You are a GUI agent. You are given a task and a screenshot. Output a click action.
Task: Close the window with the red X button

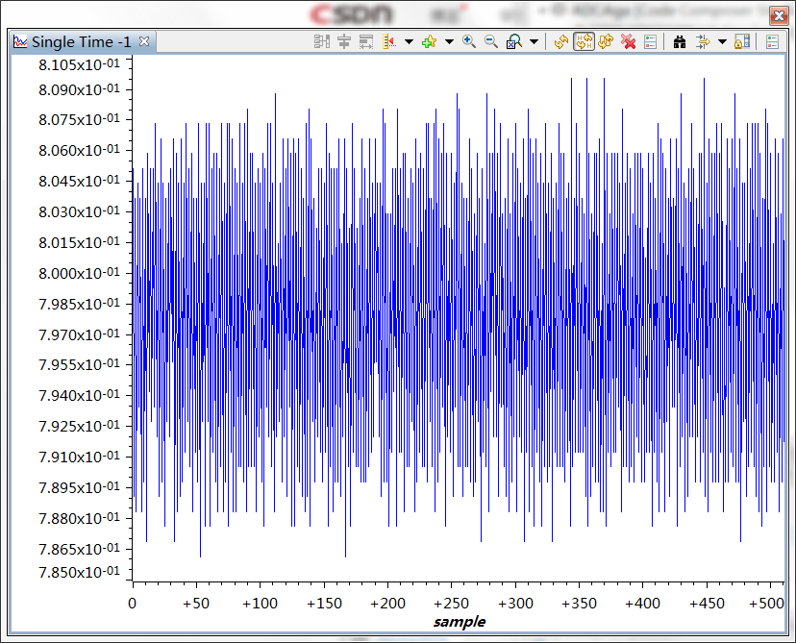click(778, 14)
